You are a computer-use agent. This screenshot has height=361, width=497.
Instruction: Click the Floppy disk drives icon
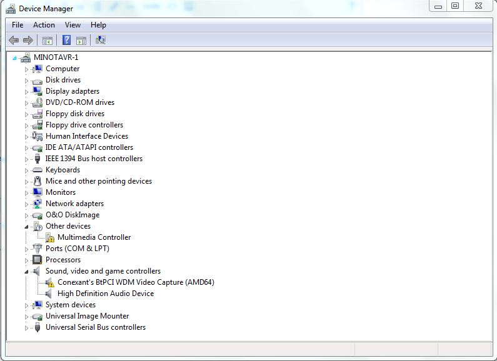pos(37,114)
